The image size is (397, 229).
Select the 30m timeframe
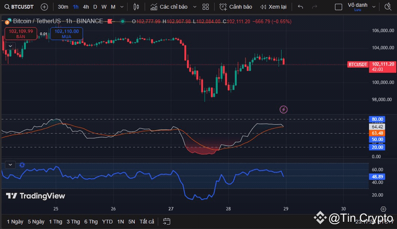63,7
